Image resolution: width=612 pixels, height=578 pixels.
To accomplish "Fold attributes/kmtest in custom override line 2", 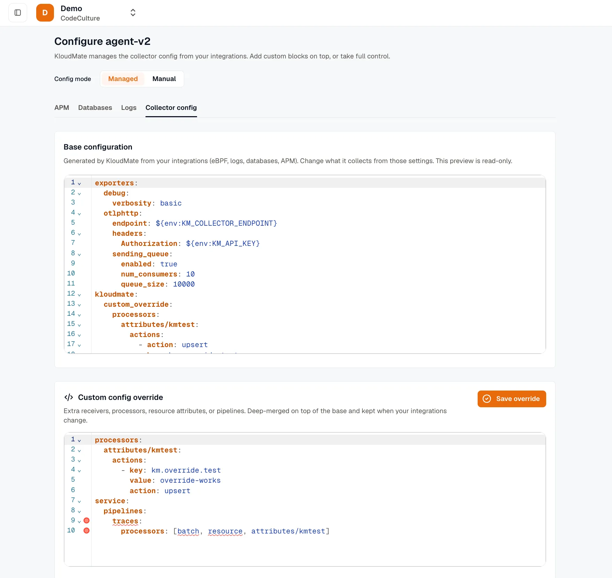I will pos(79,450).
